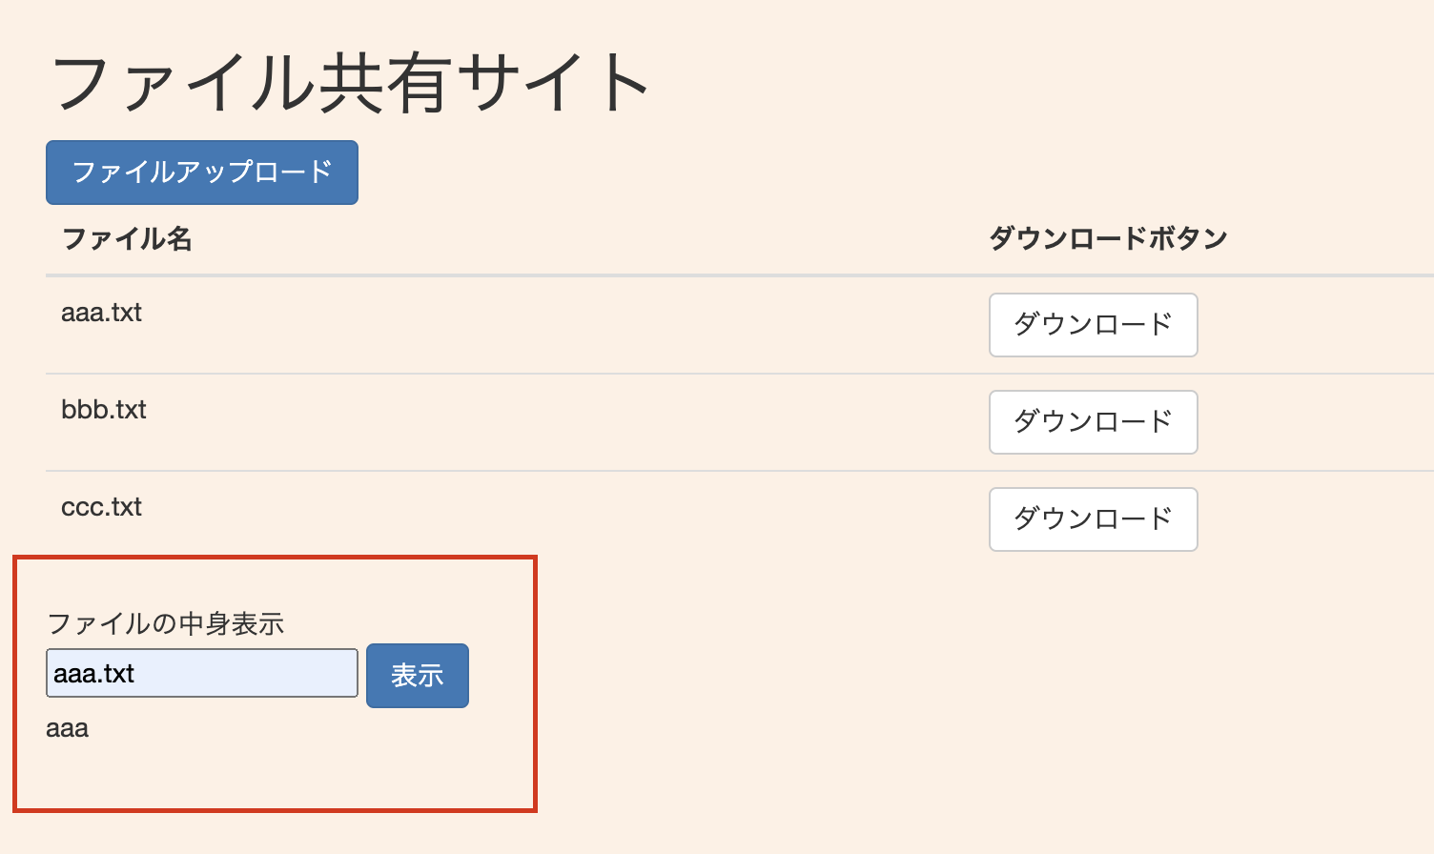Click the separator line below the table header
Viewport: 1434px width, 854px height.
tap(572, 275)
